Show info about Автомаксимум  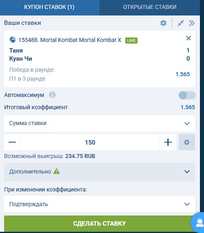(52, 95)
